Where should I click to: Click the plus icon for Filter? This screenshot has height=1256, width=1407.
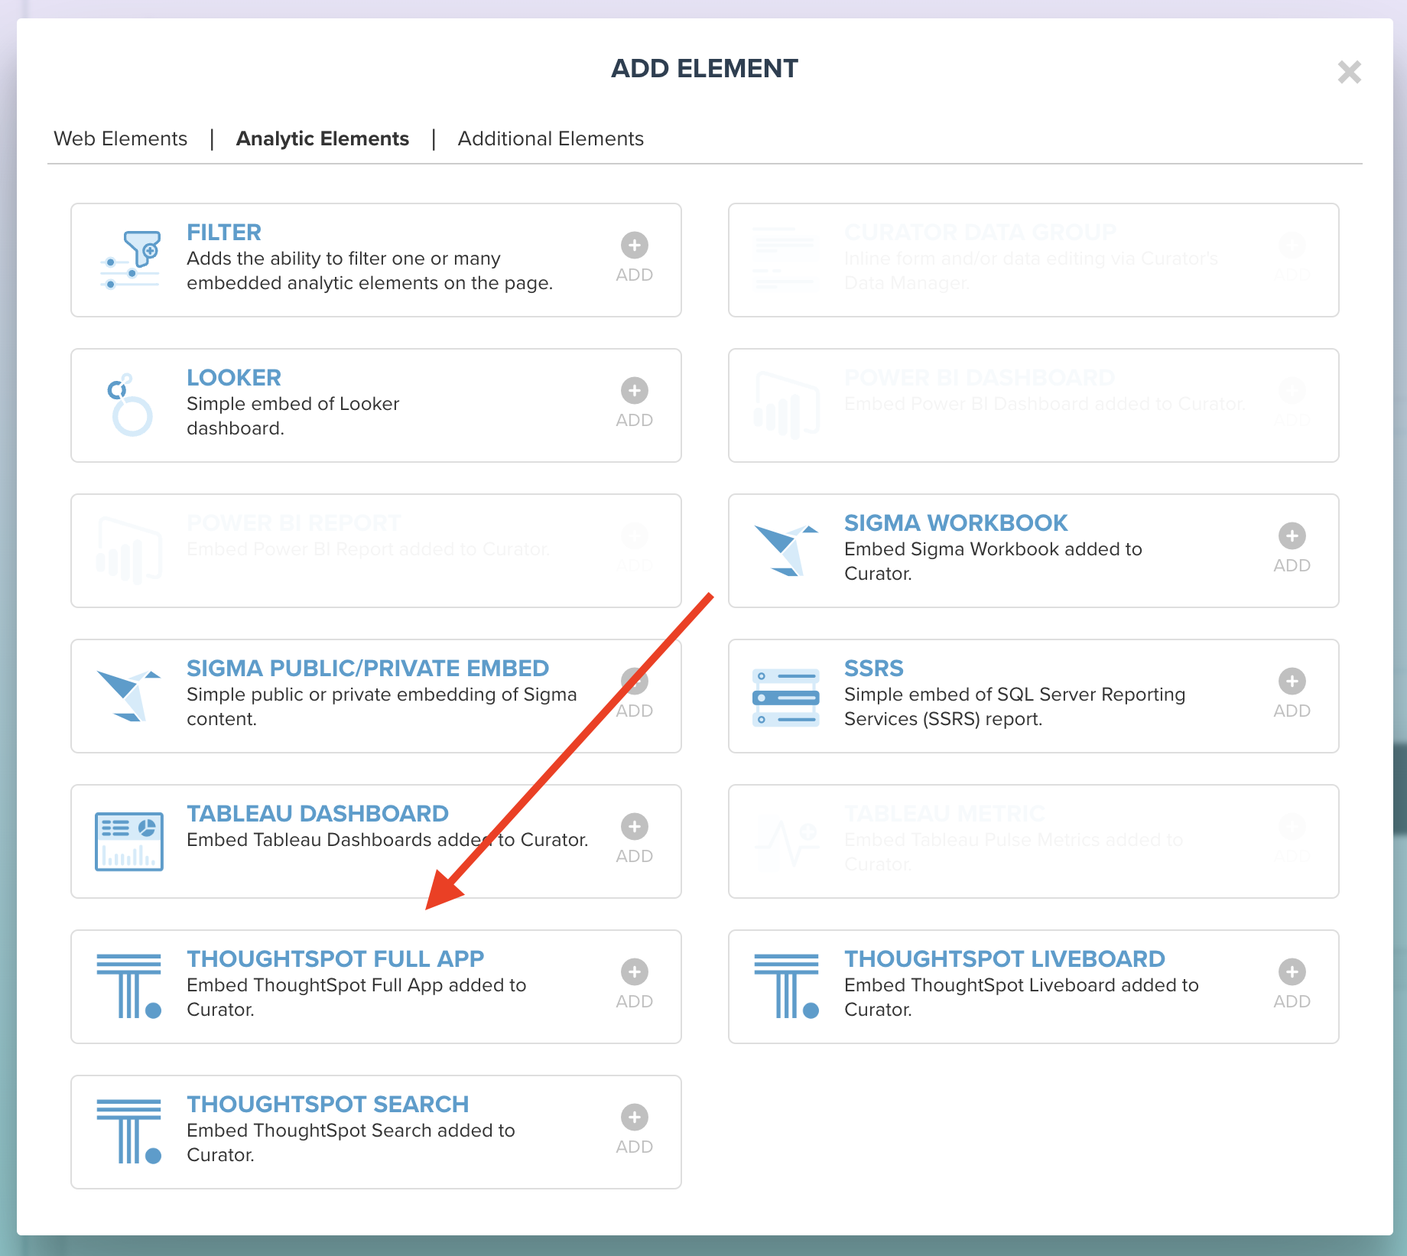click(635, 246)
